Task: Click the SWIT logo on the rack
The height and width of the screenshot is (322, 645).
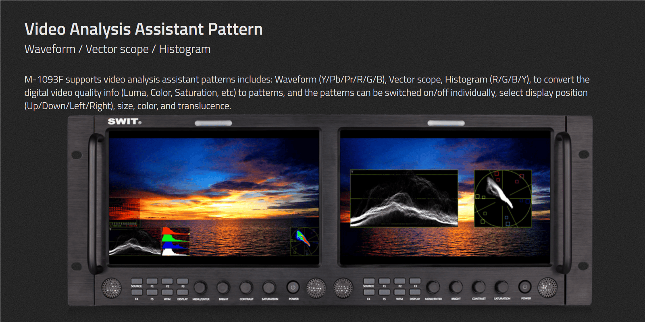Action: click(124, 121)
